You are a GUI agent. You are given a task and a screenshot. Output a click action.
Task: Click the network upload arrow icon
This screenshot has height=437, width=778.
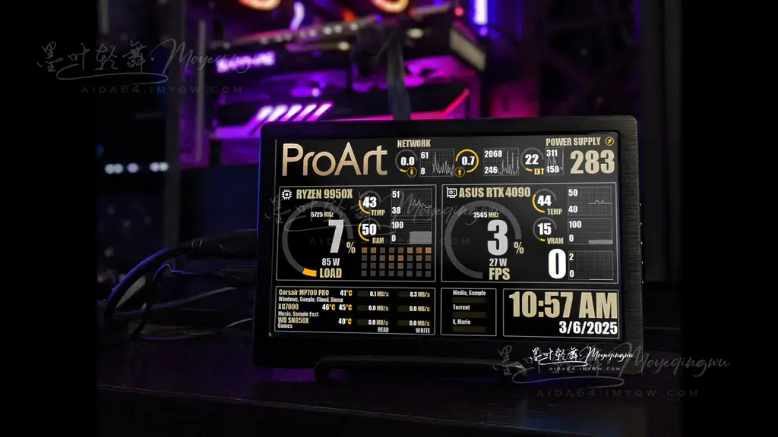469,172
